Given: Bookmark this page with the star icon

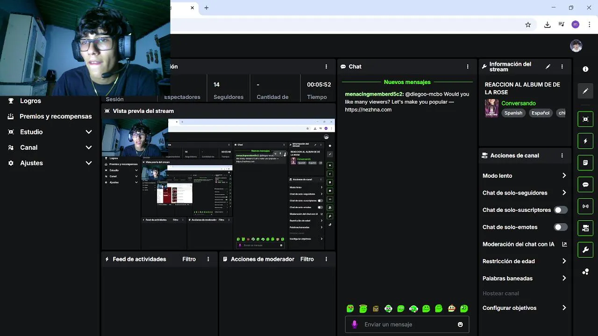Looking at the screenshot, I should pyautogui.click(x=528, y=25).
